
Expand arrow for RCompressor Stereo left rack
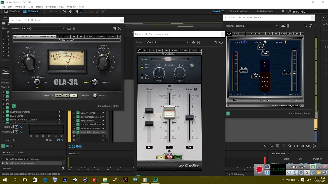coord(60,112)
